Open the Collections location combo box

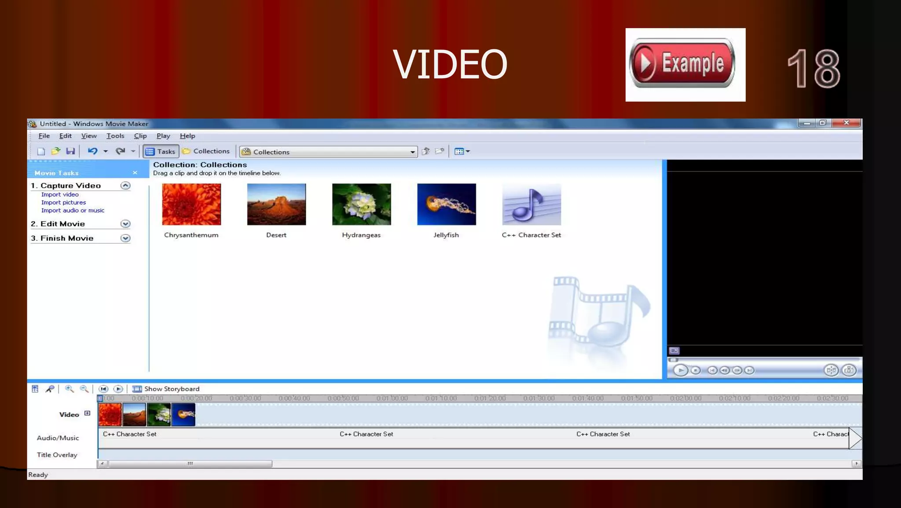[x=328, y=152]
